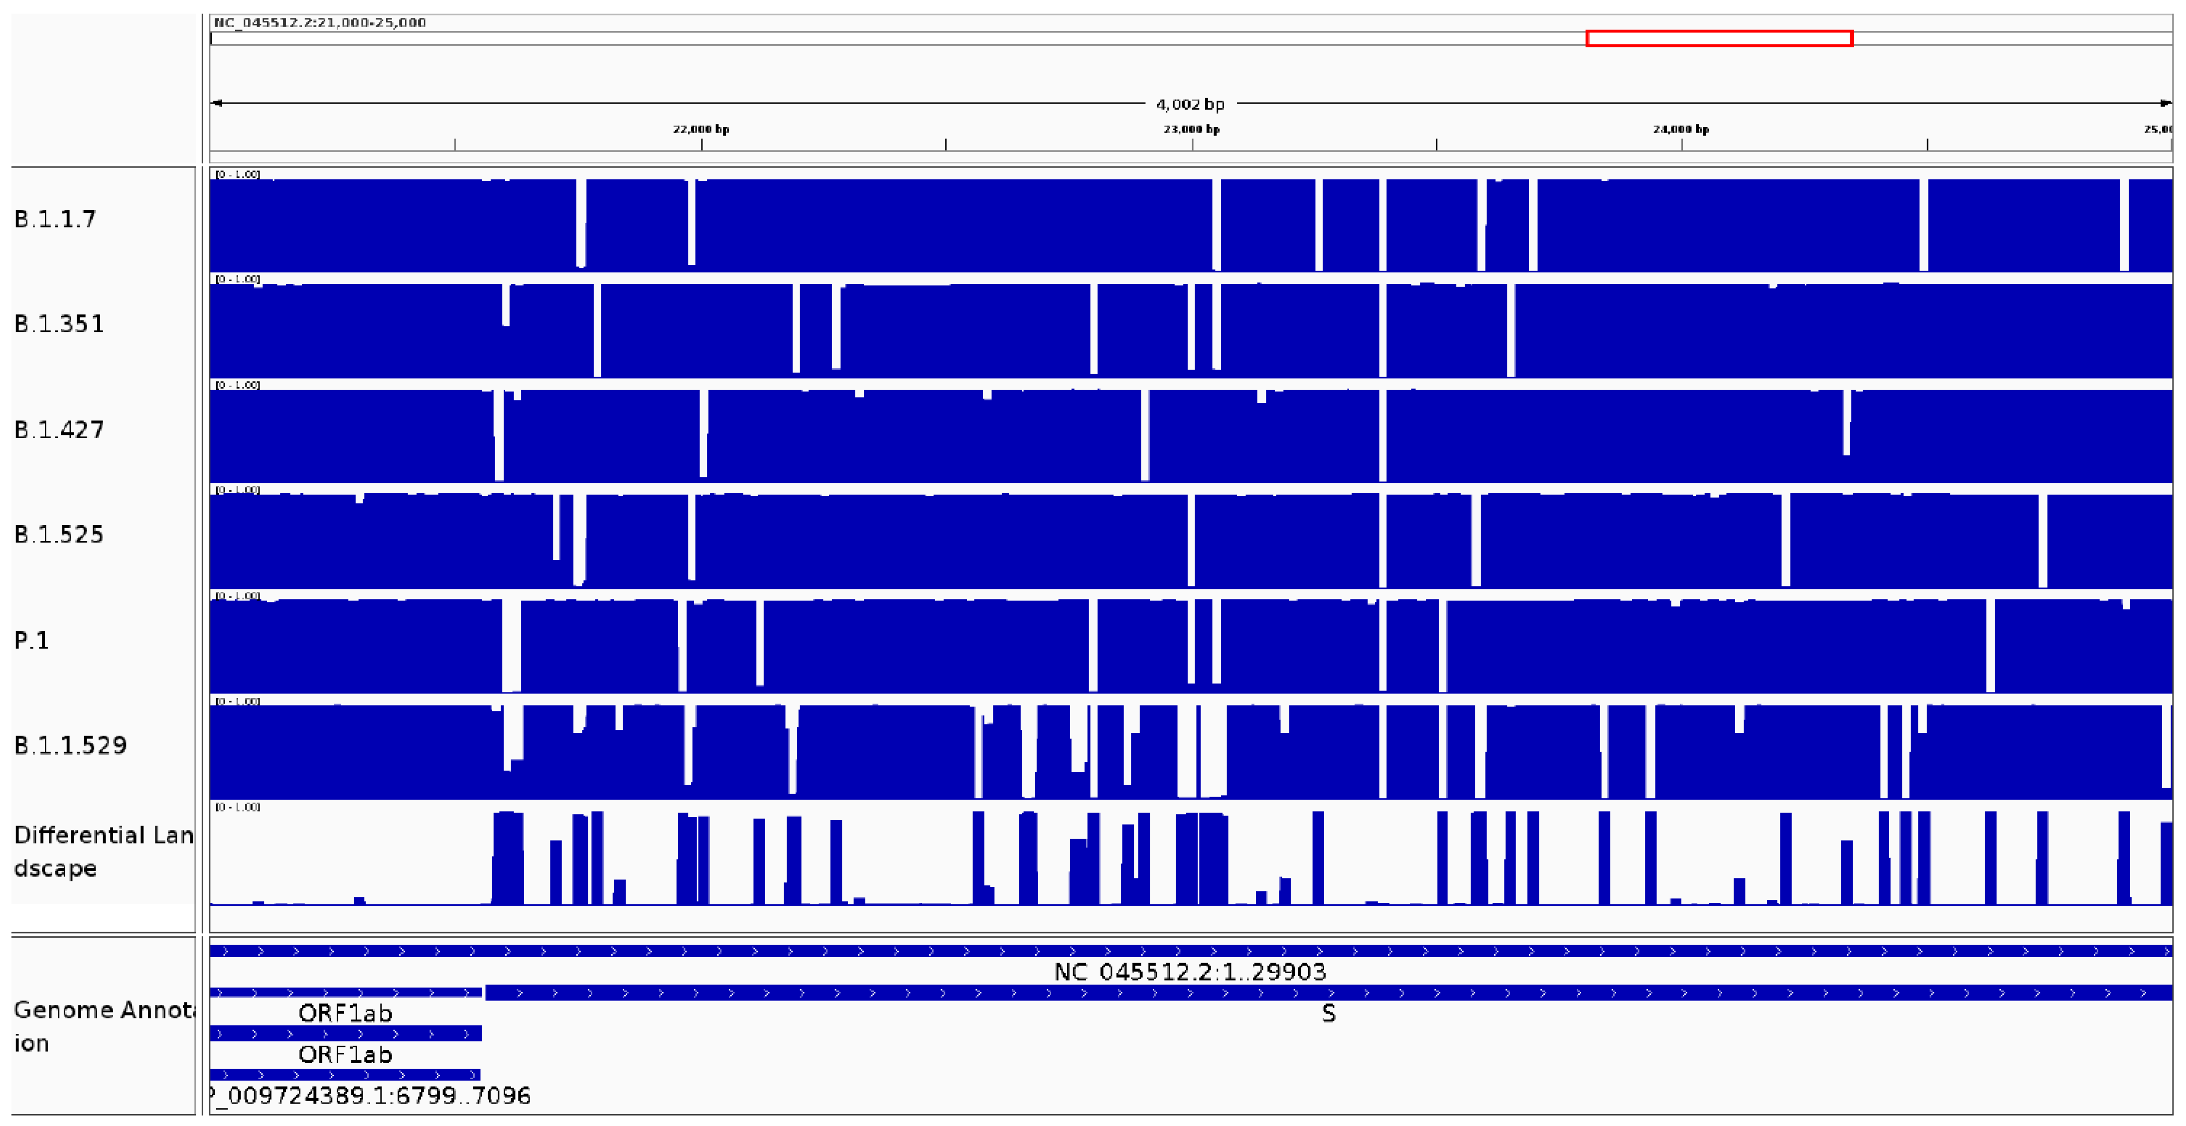
Task: Click the S gene feature bar
Action: coord(1328,992)
